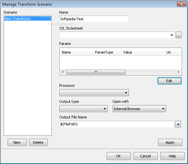Image resolution: width=188 pixels, height=164 pixels.
Task: Click the Params right scroll arrow
Action: coord(178,72)
